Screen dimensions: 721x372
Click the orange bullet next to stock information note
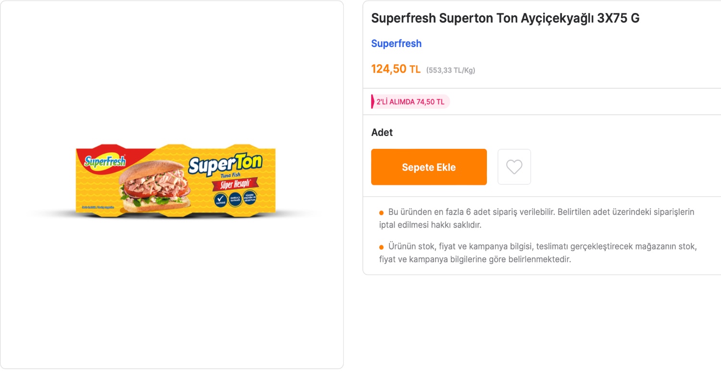[382, 246]
